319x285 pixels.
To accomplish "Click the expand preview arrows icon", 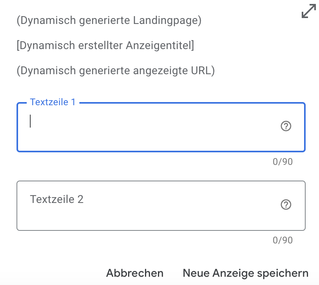I will (308, 11).
